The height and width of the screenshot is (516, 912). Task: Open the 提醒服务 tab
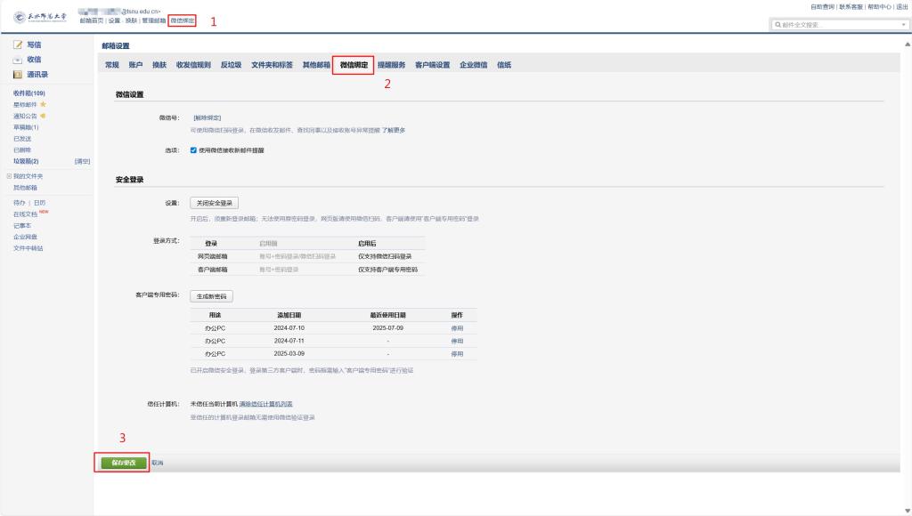point(392,65)
